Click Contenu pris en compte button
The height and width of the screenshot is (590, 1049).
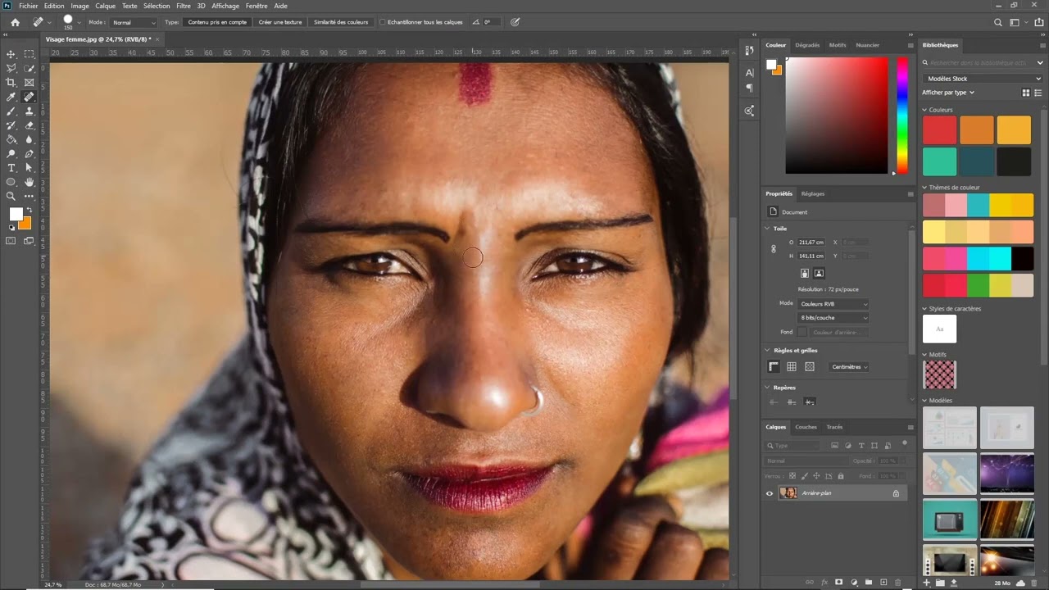click(x=217, y=22)
